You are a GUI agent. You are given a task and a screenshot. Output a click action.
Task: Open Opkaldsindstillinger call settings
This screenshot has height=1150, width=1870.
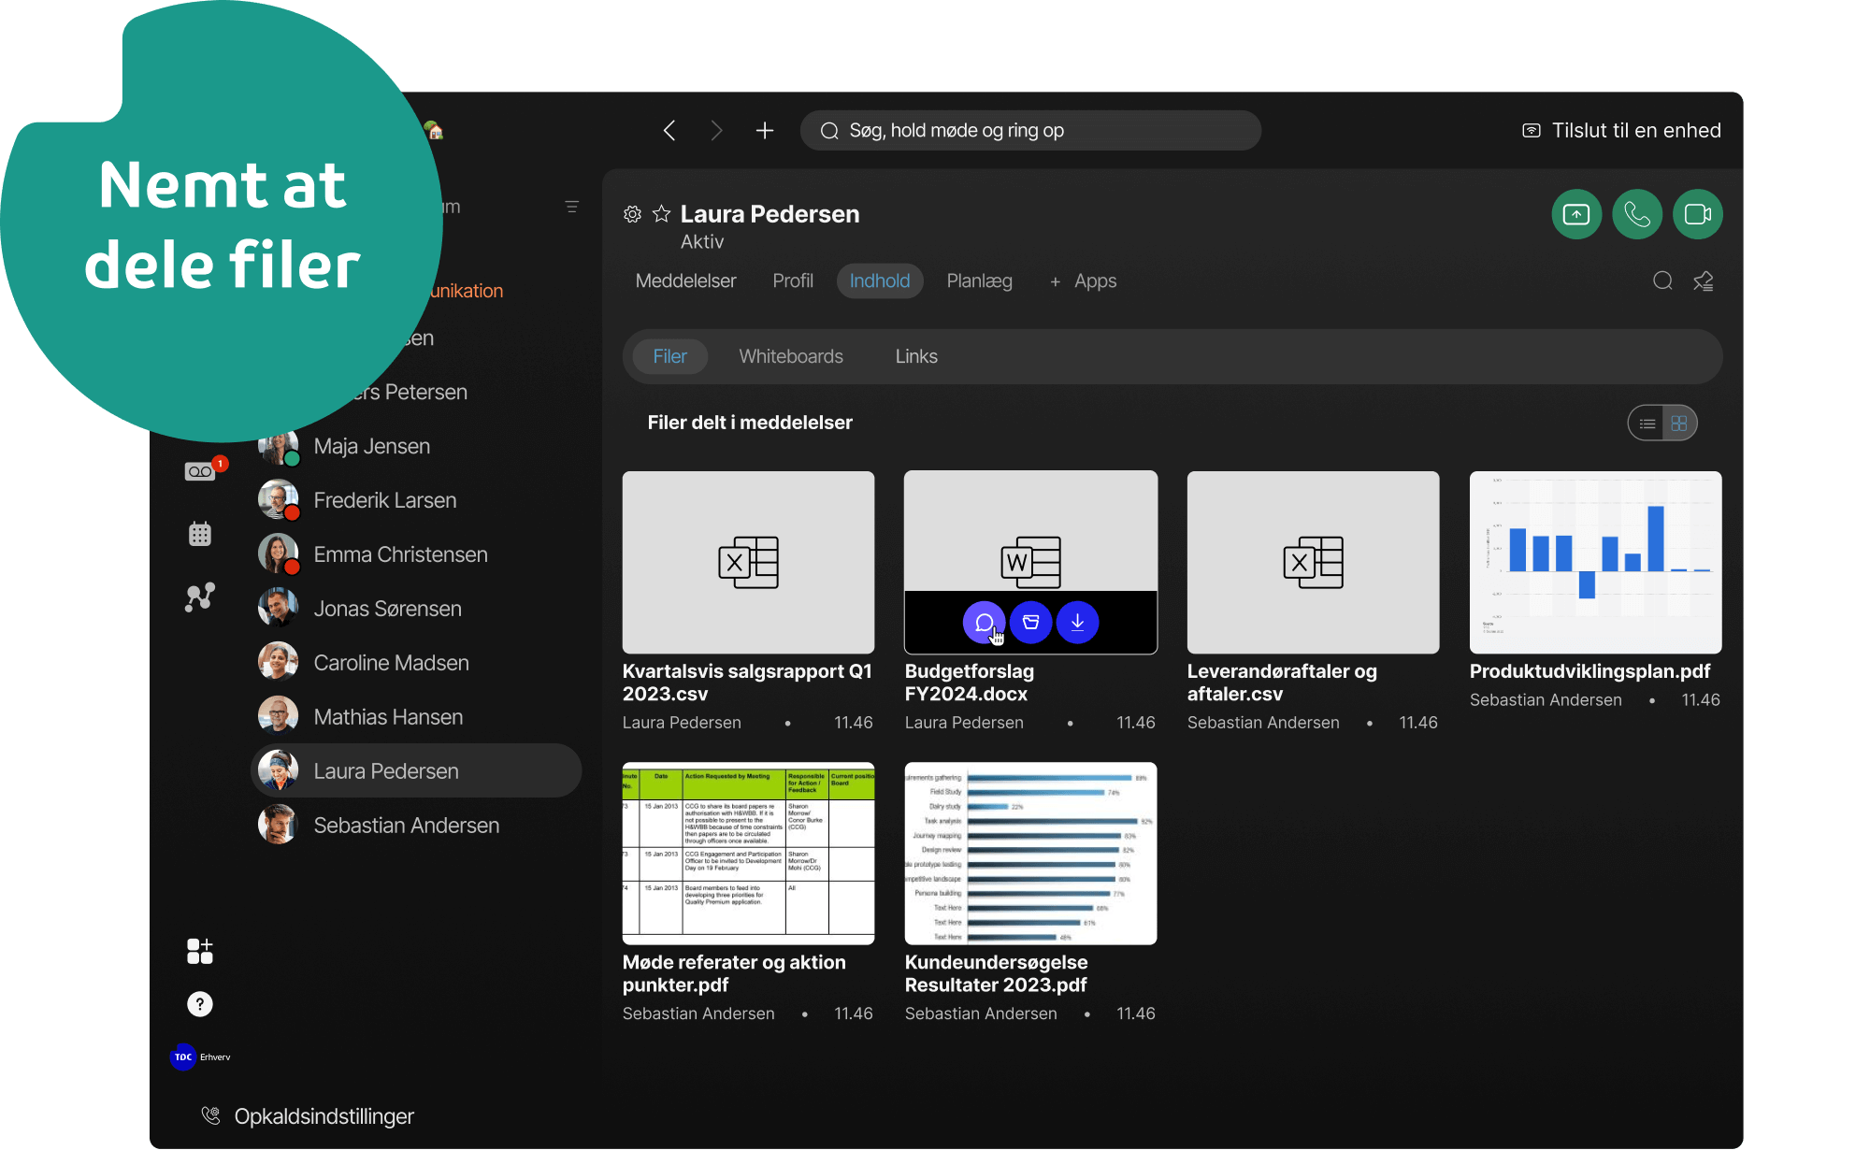pyautogui.click(x=308, y=1116)
